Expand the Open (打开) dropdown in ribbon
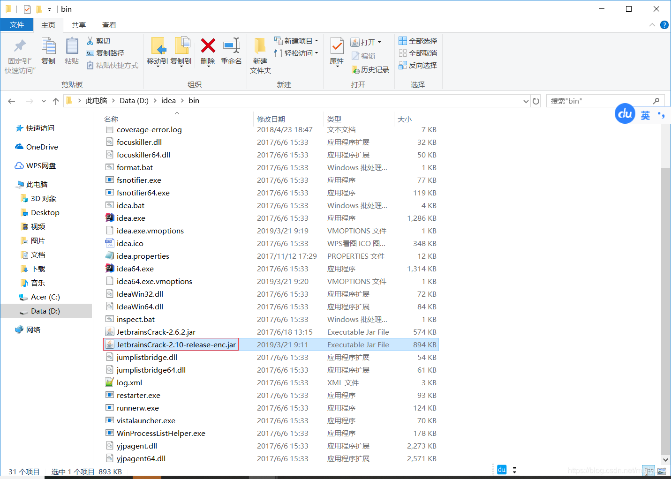The image size is (671, 479). [379, 42]
